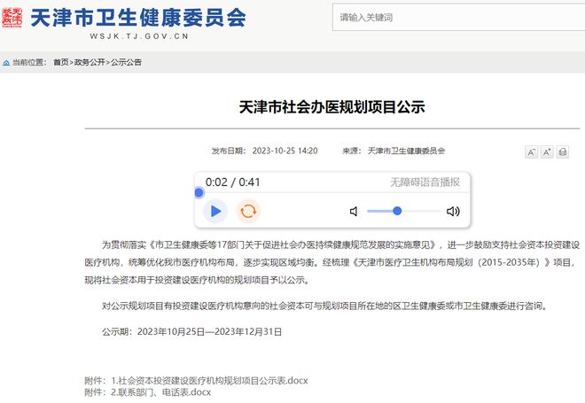Click the 天津市卫生健康委员会 site title

138,18
